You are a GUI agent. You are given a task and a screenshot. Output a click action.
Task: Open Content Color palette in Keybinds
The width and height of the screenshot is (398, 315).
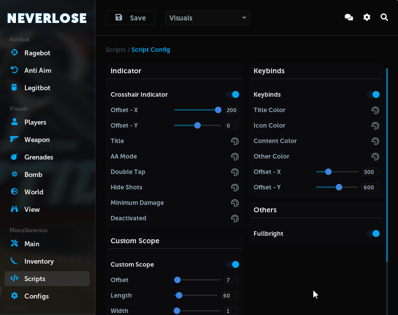[376, 141]
